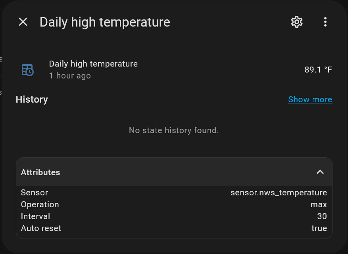Open the entity settings gear
The height and width of the screenshot is (254, 348).
(296, 22)
